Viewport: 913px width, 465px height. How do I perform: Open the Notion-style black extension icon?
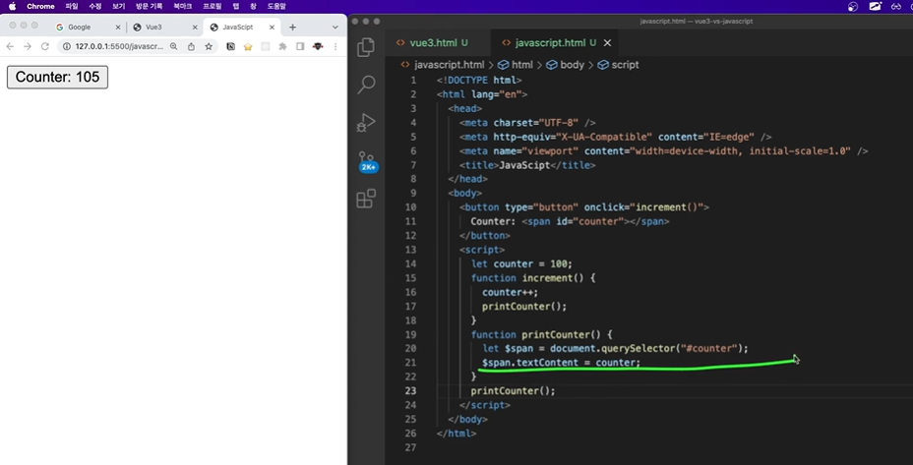[x=230, y=46]
